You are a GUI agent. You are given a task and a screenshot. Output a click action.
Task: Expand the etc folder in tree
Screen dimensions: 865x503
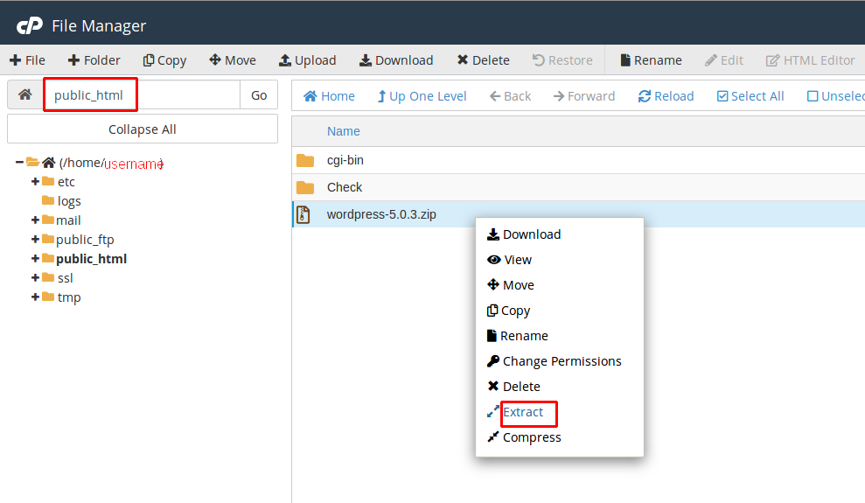tap(35, 181)
